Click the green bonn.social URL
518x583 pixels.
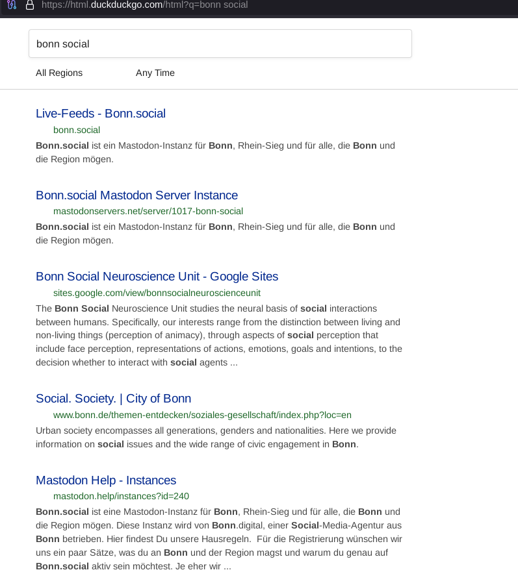(x=77, y=130)
